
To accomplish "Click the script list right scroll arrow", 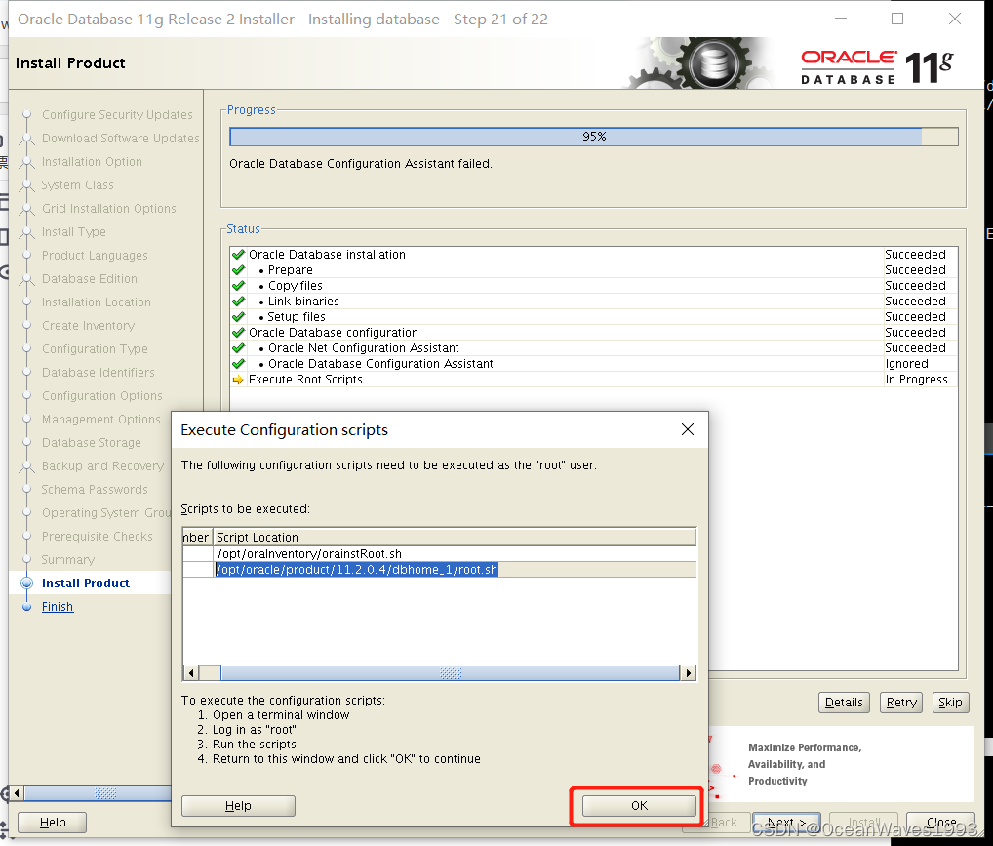I will [x=689, y=672].
